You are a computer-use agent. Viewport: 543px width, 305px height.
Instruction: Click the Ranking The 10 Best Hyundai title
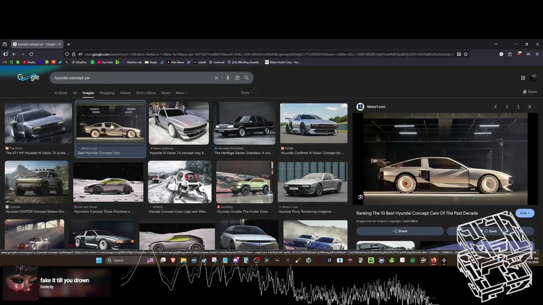tap(417, 213)
